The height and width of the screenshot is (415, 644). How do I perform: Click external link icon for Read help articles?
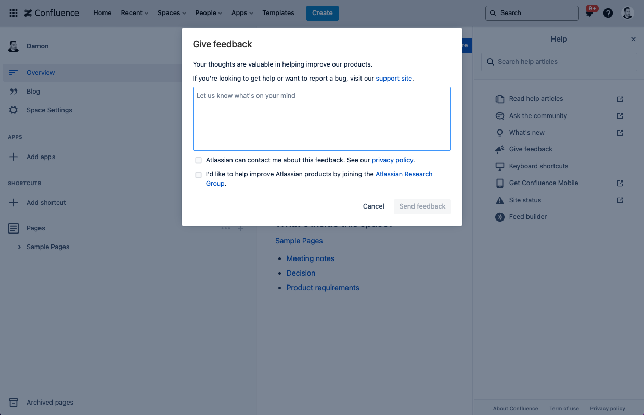620,99
